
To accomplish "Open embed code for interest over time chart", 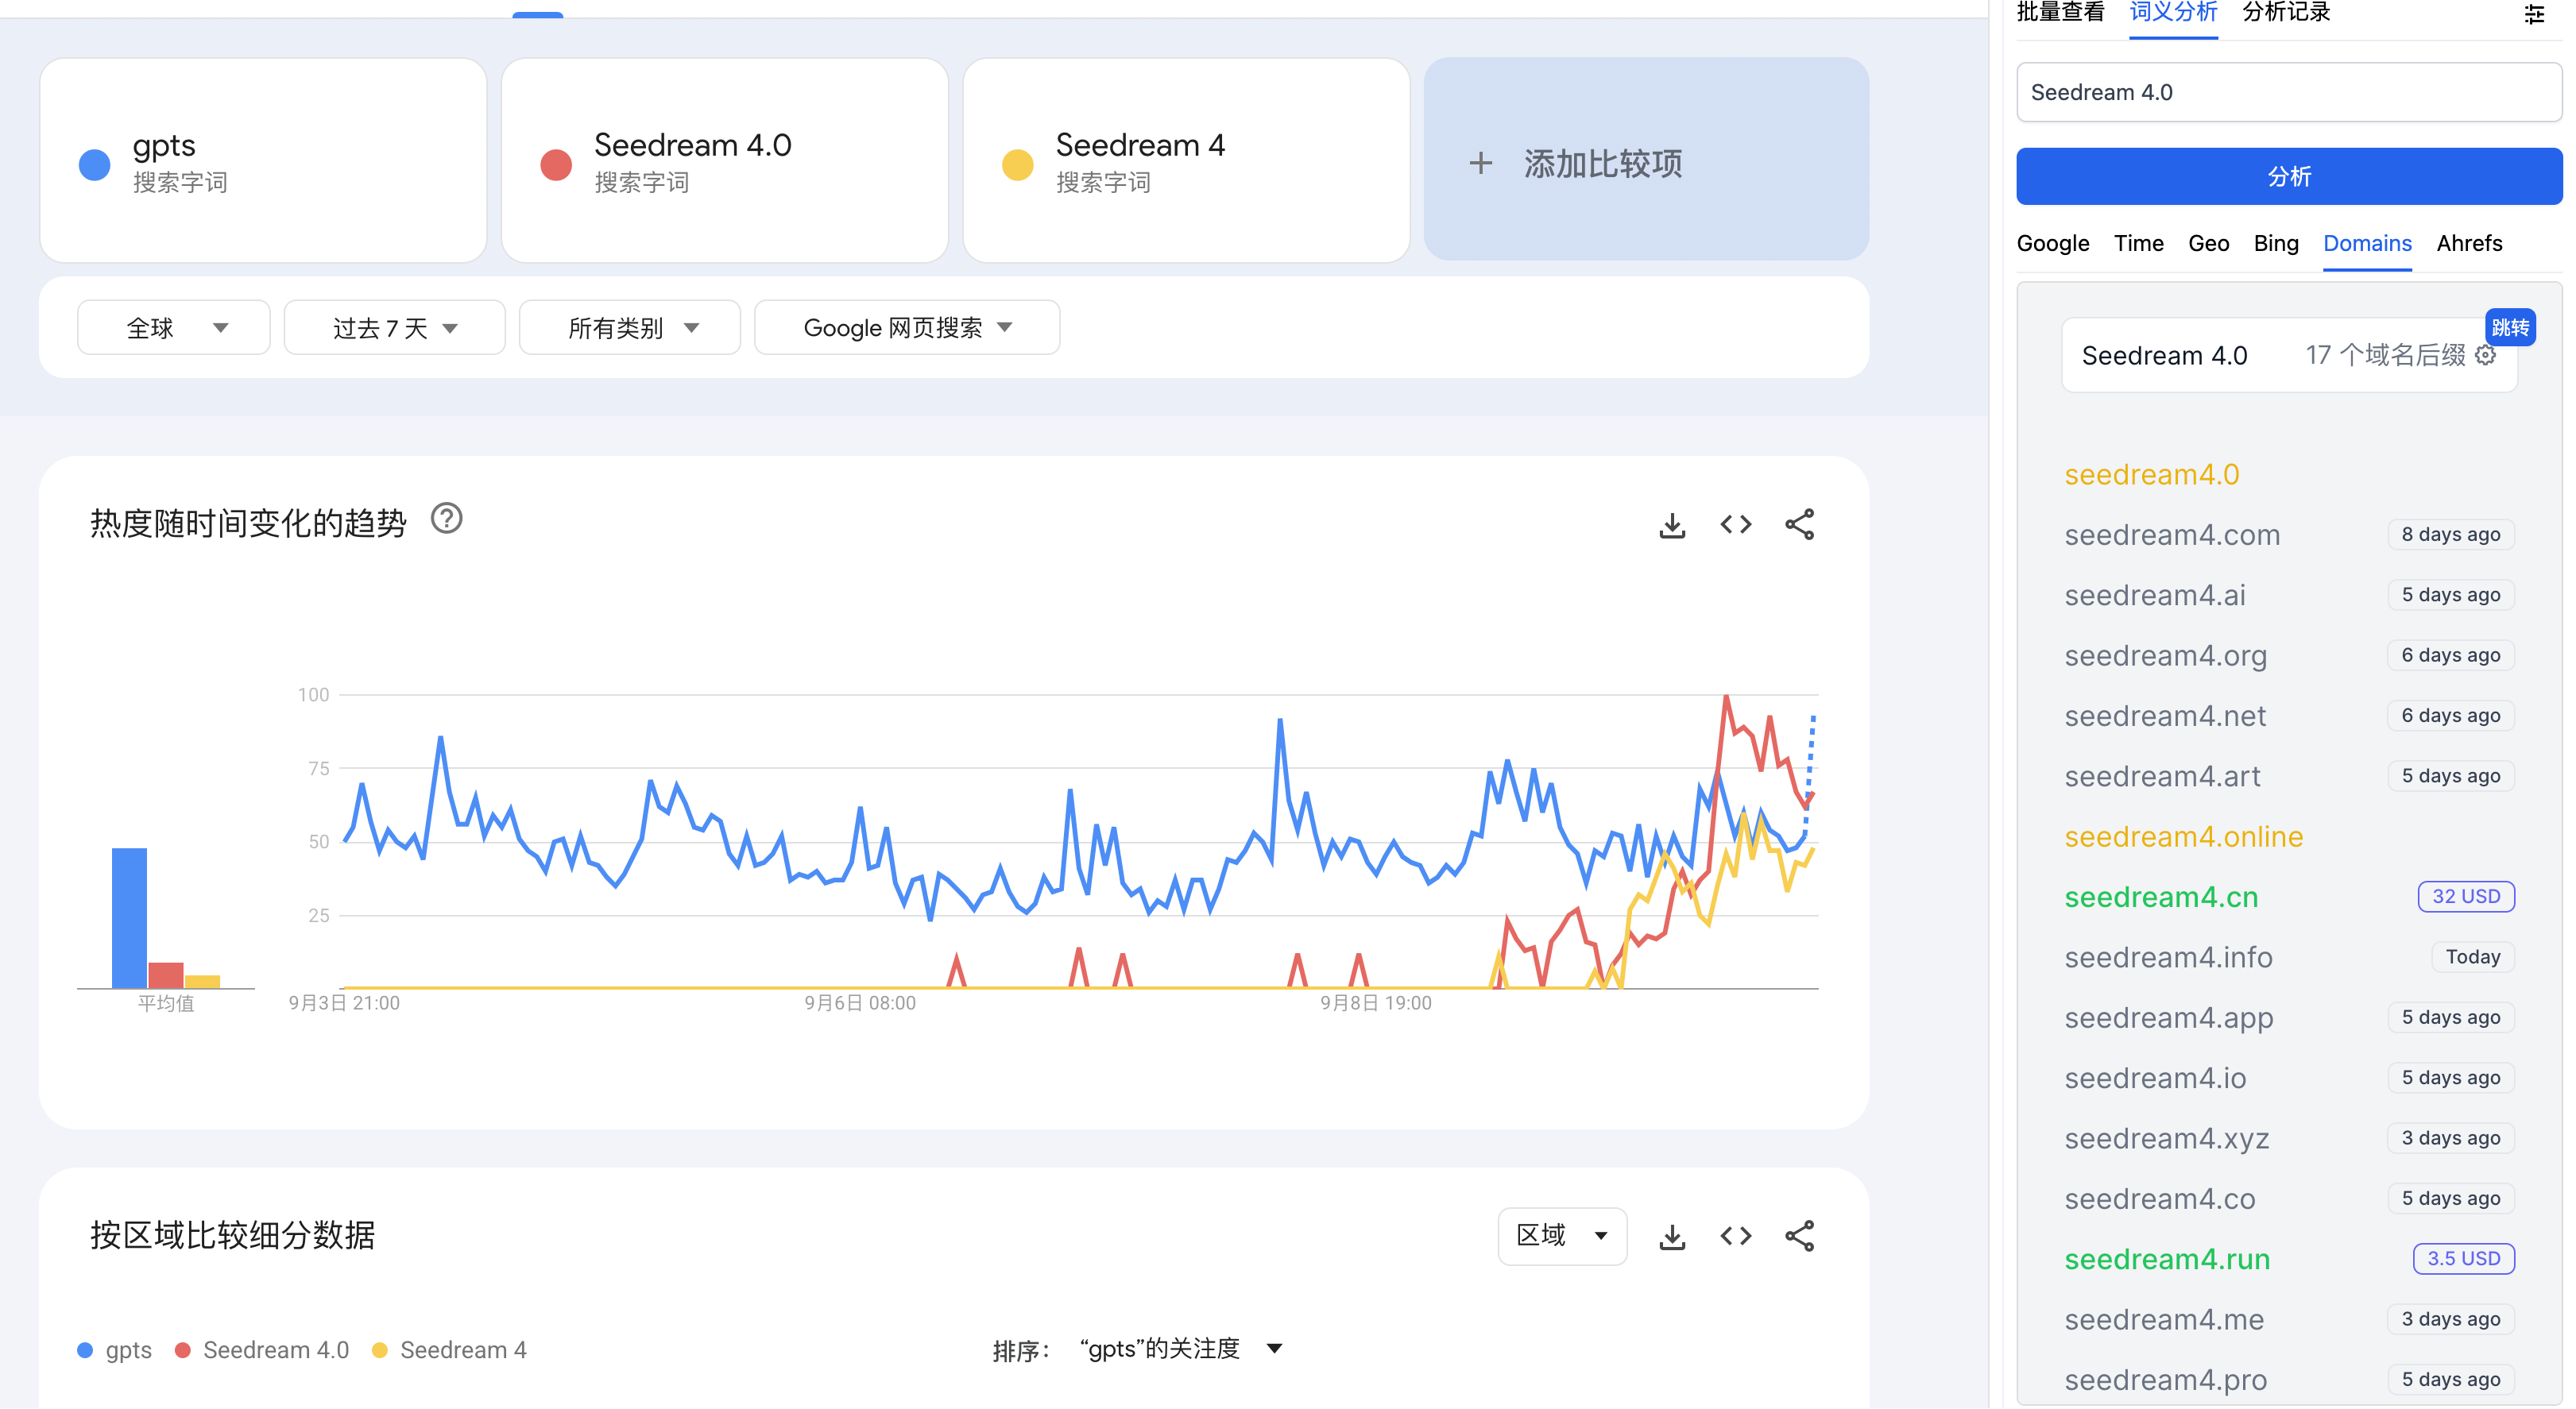I will 1736,525.
